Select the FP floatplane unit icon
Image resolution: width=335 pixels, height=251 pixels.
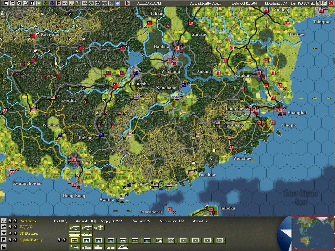click(98, 228)
